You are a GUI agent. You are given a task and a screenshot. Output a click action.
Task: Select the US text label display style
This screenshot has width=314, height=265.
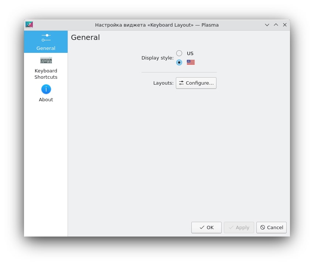point(179,53)
